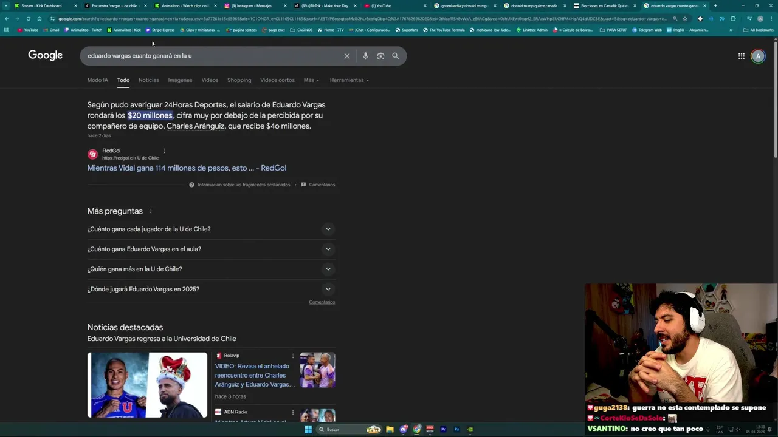Open Google Lens image search

[x=380, y=56]
